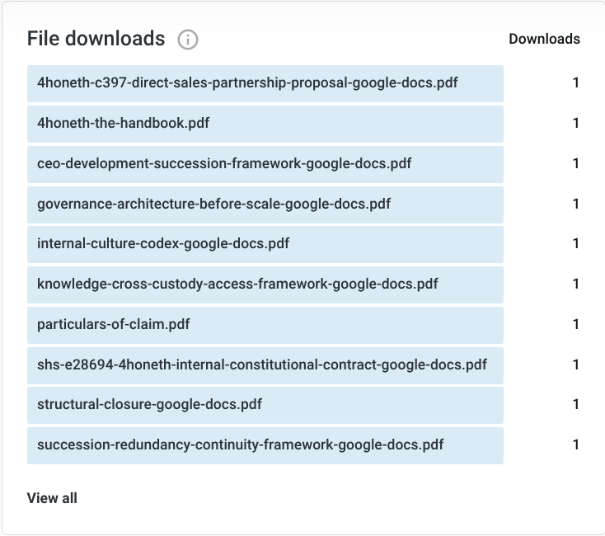This screenshot has width=605, height=536.
Task: Open ceo-development-succession-framework file entry
Action: coord(224,163)
